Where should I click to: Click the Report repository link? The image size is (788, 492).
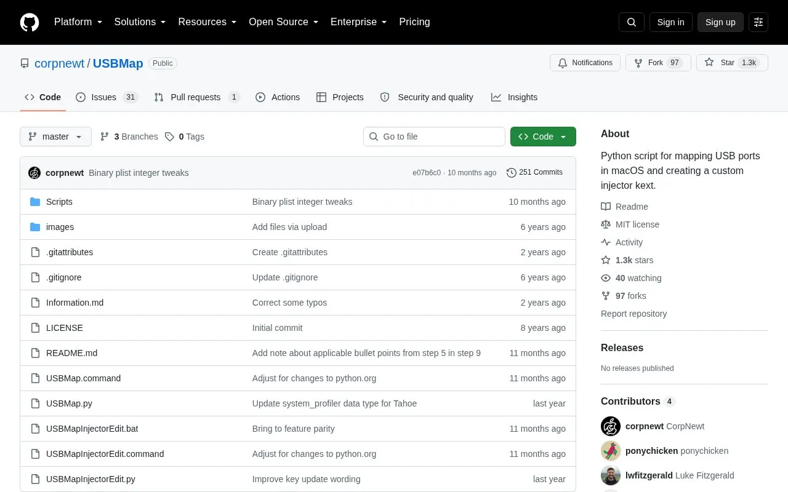633,314
